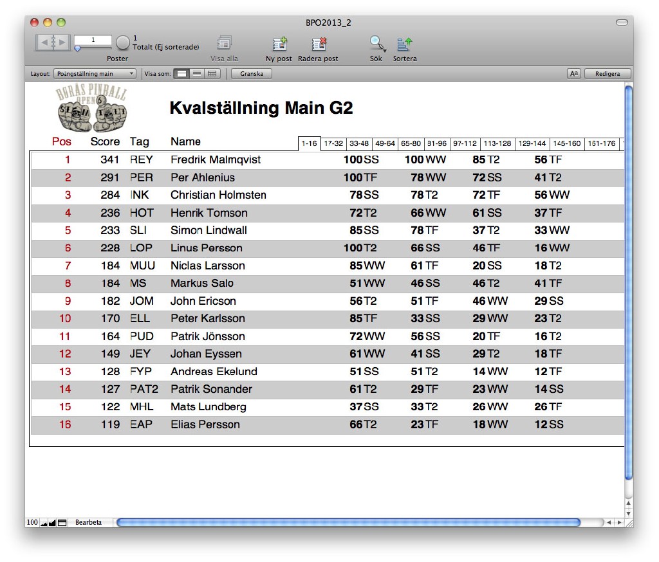Select the 129-144 tab
659x562 pixels.
(532, 143)
